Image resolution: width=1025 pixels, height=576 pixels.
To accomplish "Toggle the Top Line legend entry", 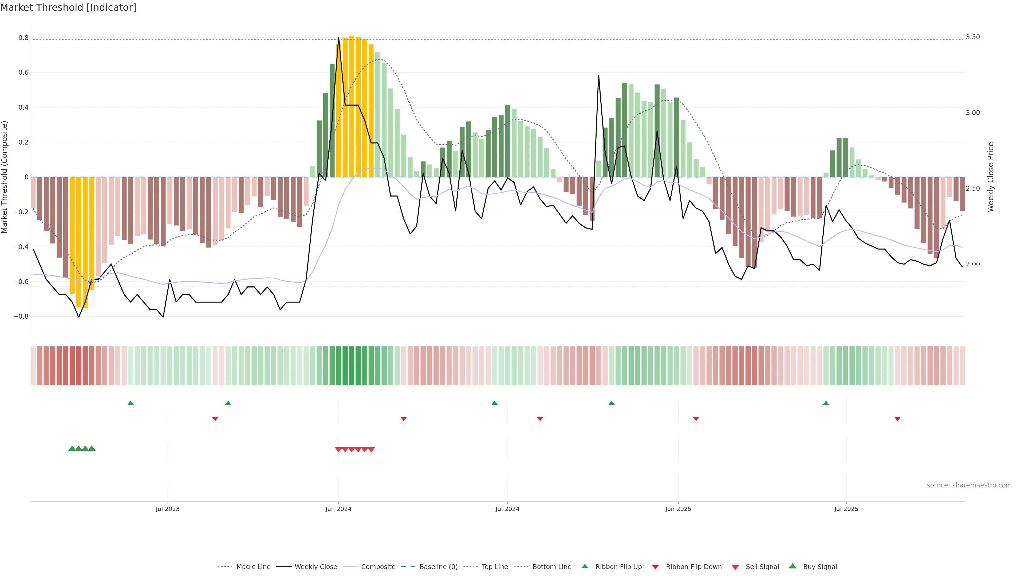I will pyautogui.click(x=495, y=567).
